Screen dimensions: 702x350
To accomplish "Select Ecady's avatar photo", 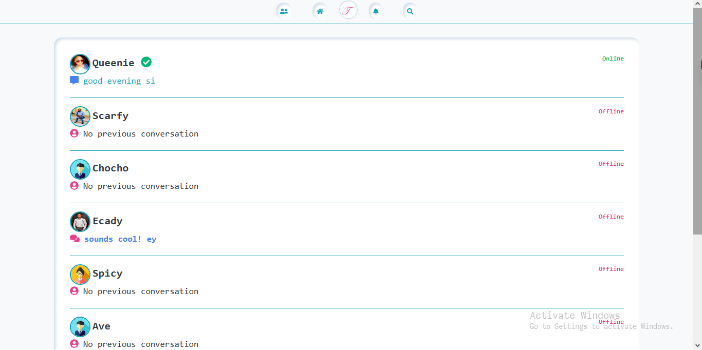I will pos(80,222).
